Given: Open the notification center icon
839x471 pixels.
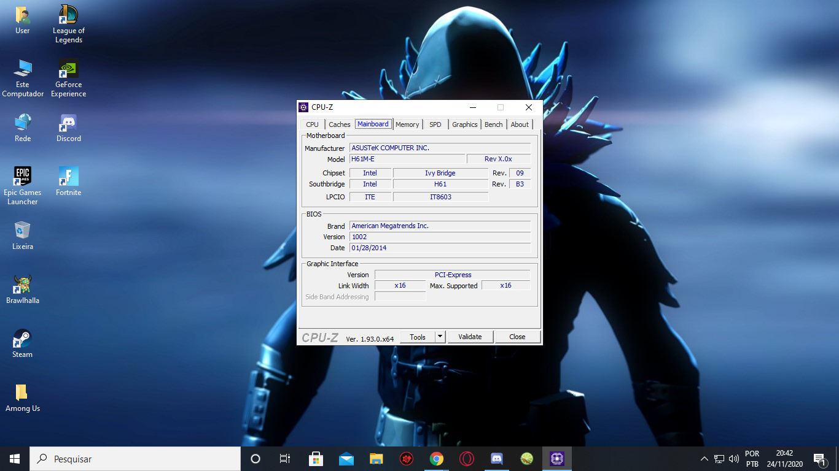Looking at the screenshot, I should pos(819,459).
